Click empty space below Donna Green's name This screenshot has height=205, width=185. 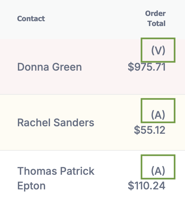tap(50, 83)
